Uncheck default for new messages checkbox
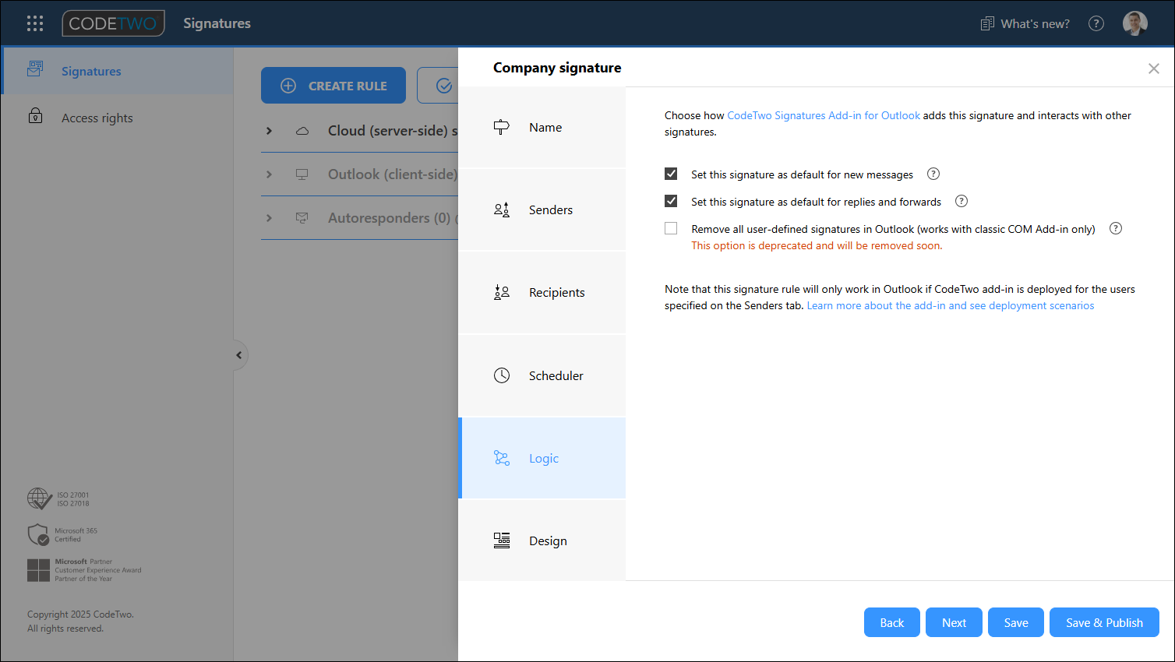 (x=671, y=174)
